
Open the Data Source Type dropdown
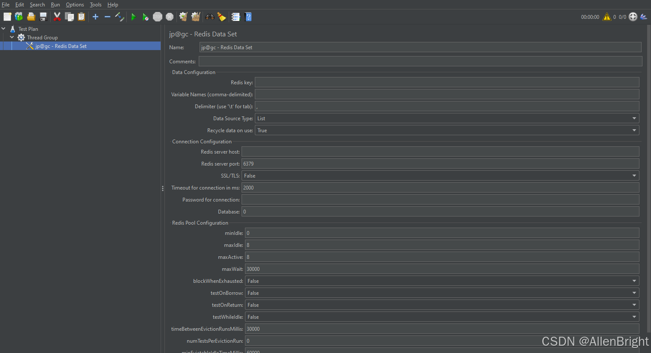(x=447, y=119)
